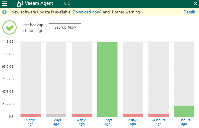Select the 4 days ago backup bar
The height and width of the screenshot is (128, 199).
tap(82, 115)
